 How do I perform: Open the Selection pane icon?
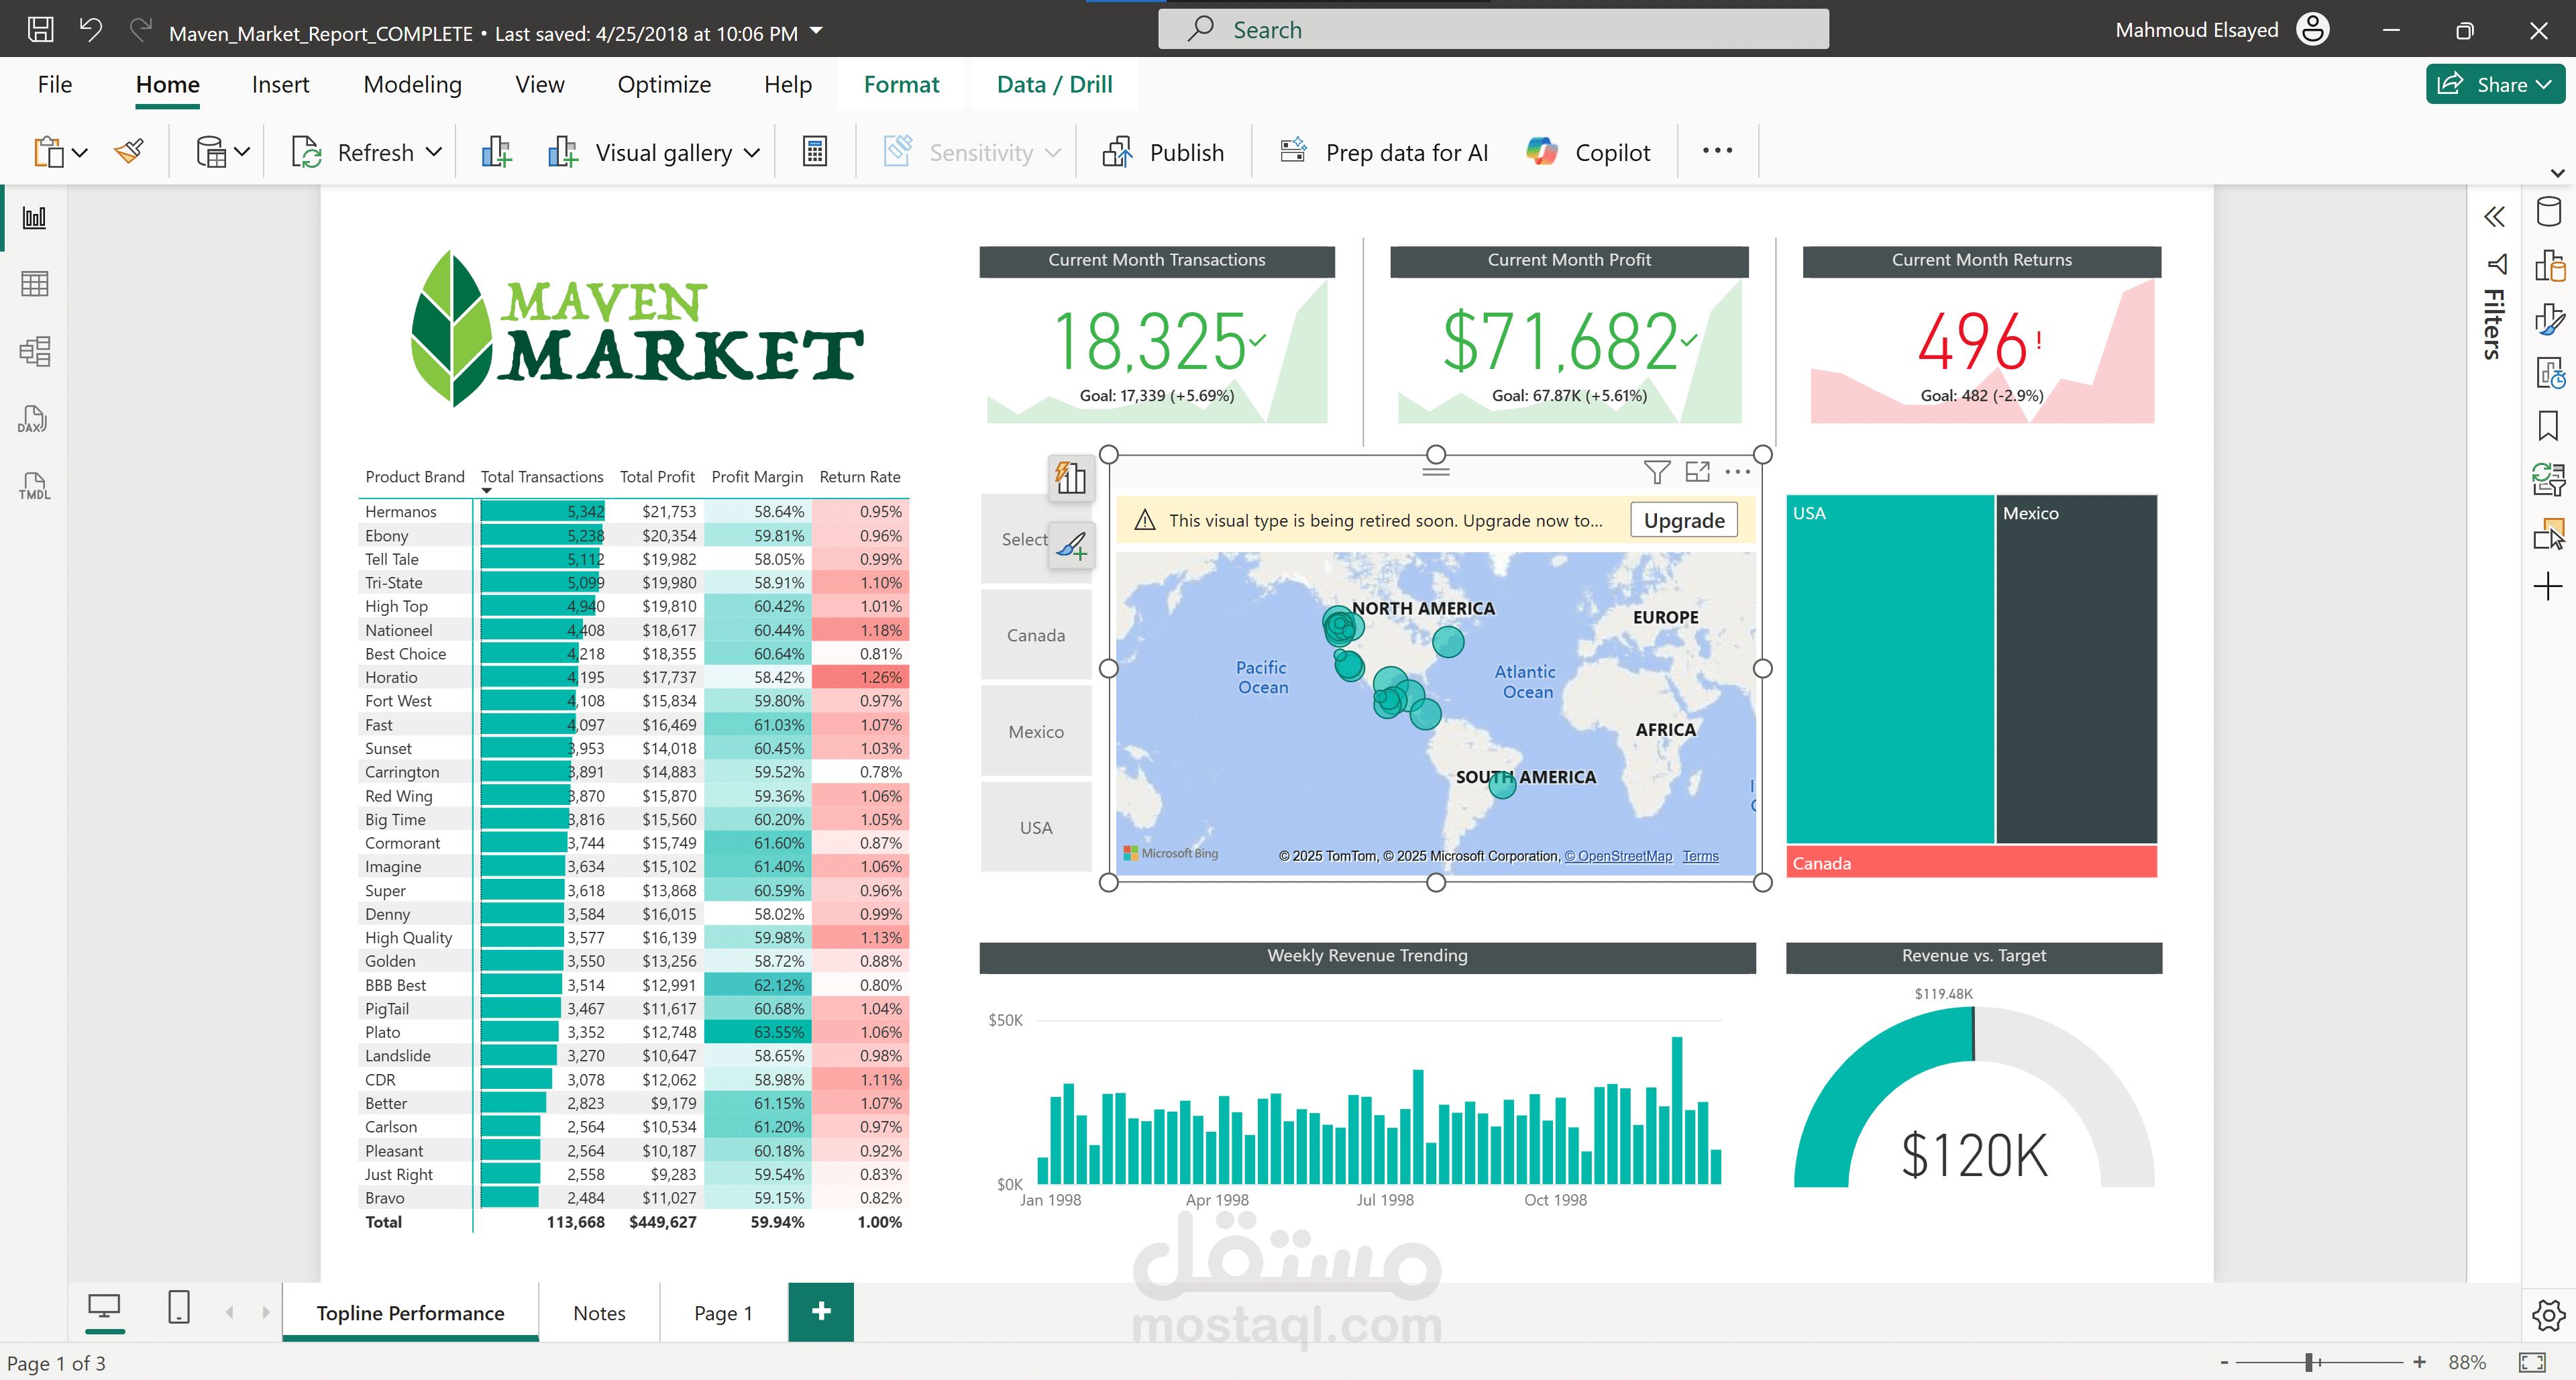click(2549, 534)
